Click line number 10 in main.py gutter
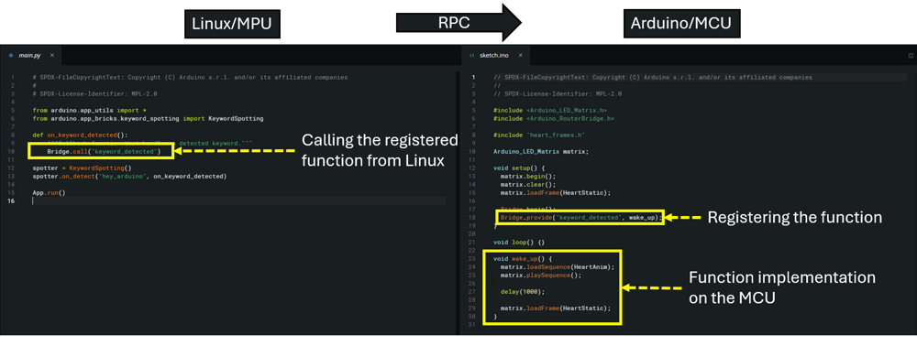This screenshot has width=917, height=346. tap(12, 152)
